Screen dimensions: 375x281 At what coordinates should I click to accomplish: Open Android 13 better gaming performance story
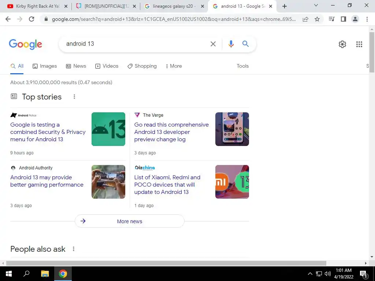tap(47, 181)
